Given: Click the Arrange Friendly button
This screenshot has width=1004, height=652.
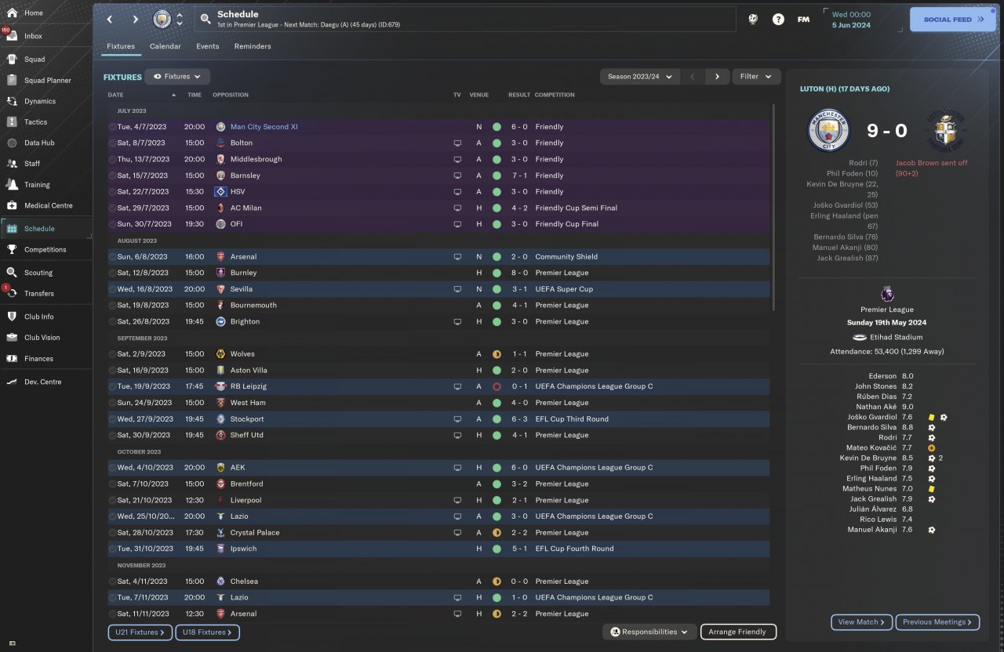Looking at the screenshot, I should click(x=737, y=632).
